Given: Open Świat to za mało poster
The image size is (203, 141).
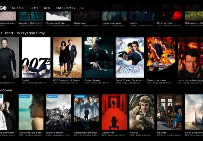Looking at the screenshot, I should click(x=161, y=57).
